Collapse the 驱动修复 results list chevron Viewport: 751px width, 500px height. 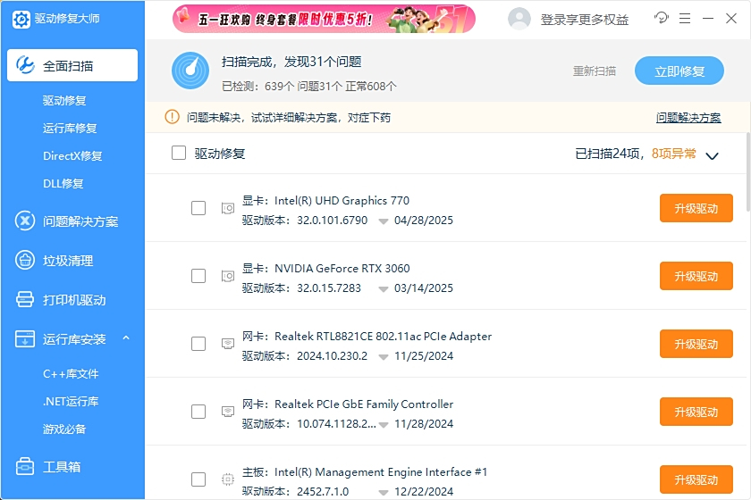pos(713,155)
